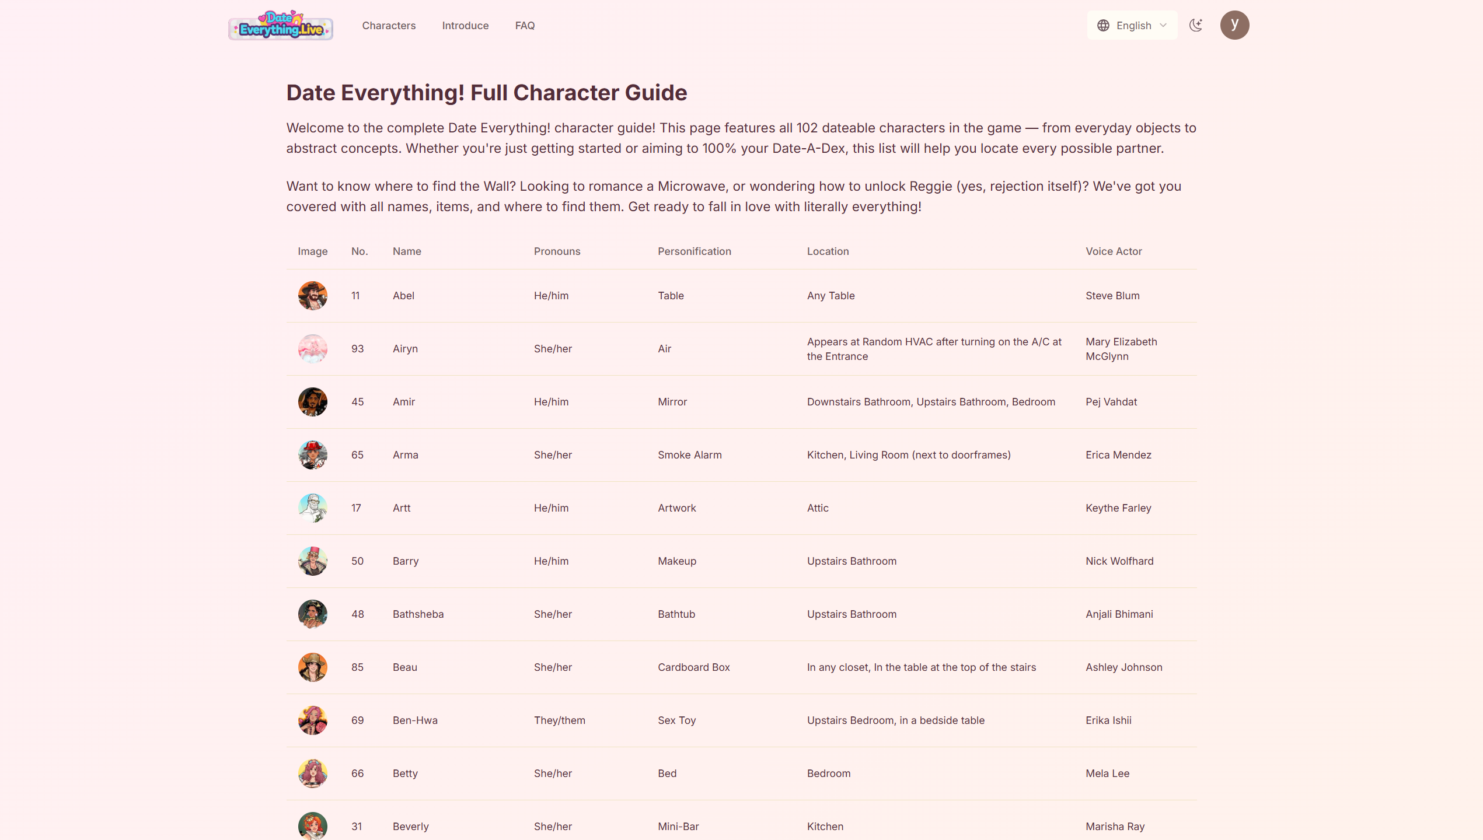
Task: Click the page title 'Full Character Guide'
Action: pyautogui.click(x=578, y=93)
